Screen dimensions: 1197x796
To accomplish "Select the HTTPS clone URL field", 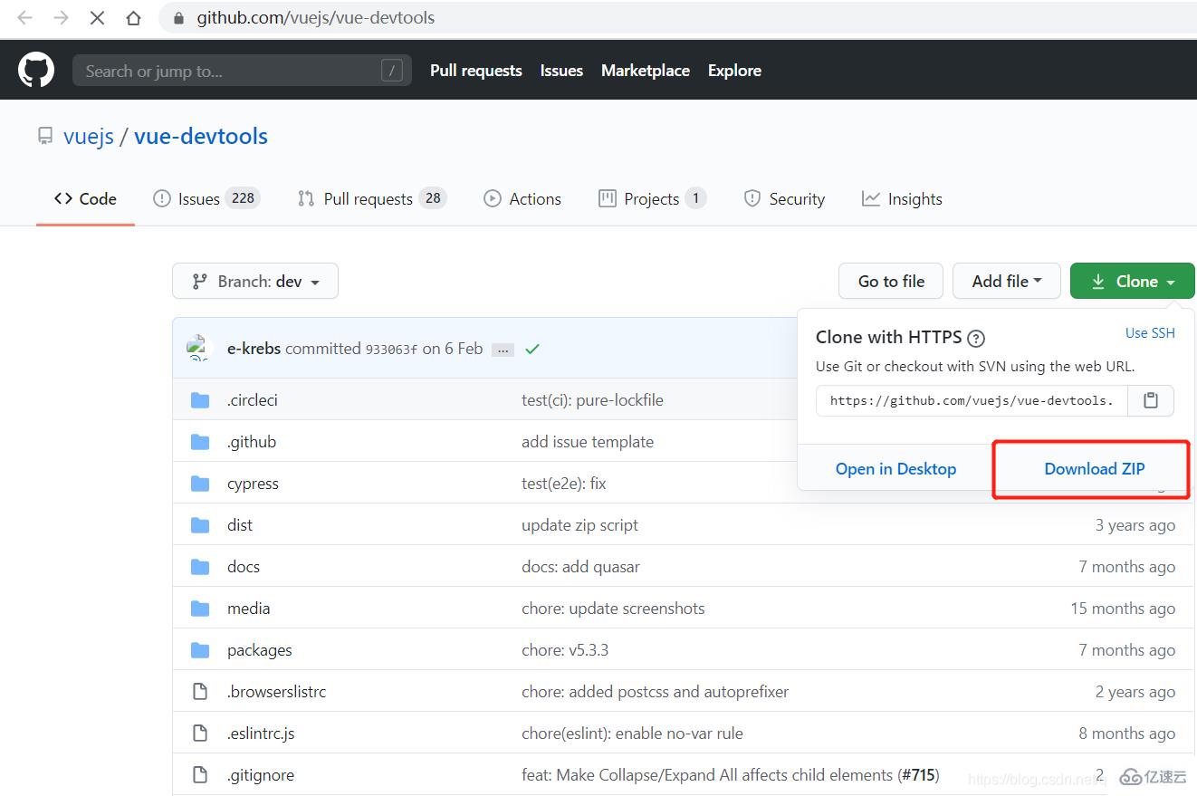I will (x=972, y=400).
